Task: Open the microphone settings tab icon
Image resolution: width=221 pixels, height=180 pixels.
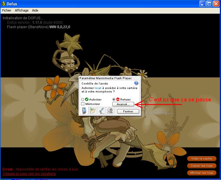Action: pyautogui.click(x=101, y=111)
